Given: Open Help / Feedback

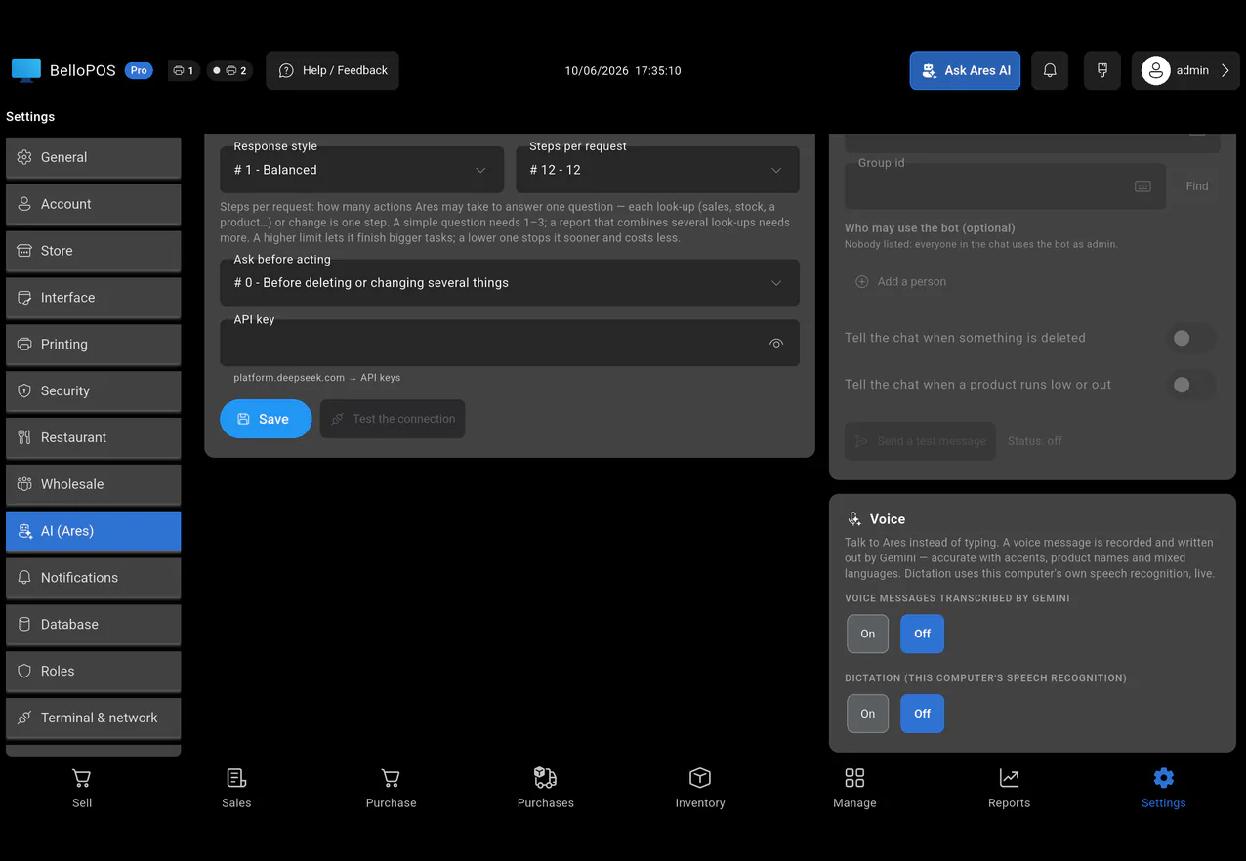Looking at the screenshot, I should tap(333, 70).
